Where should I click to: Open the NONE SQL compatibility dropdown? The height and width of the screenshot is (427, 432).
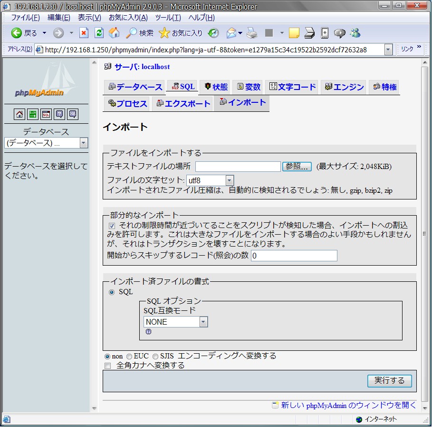175,322
